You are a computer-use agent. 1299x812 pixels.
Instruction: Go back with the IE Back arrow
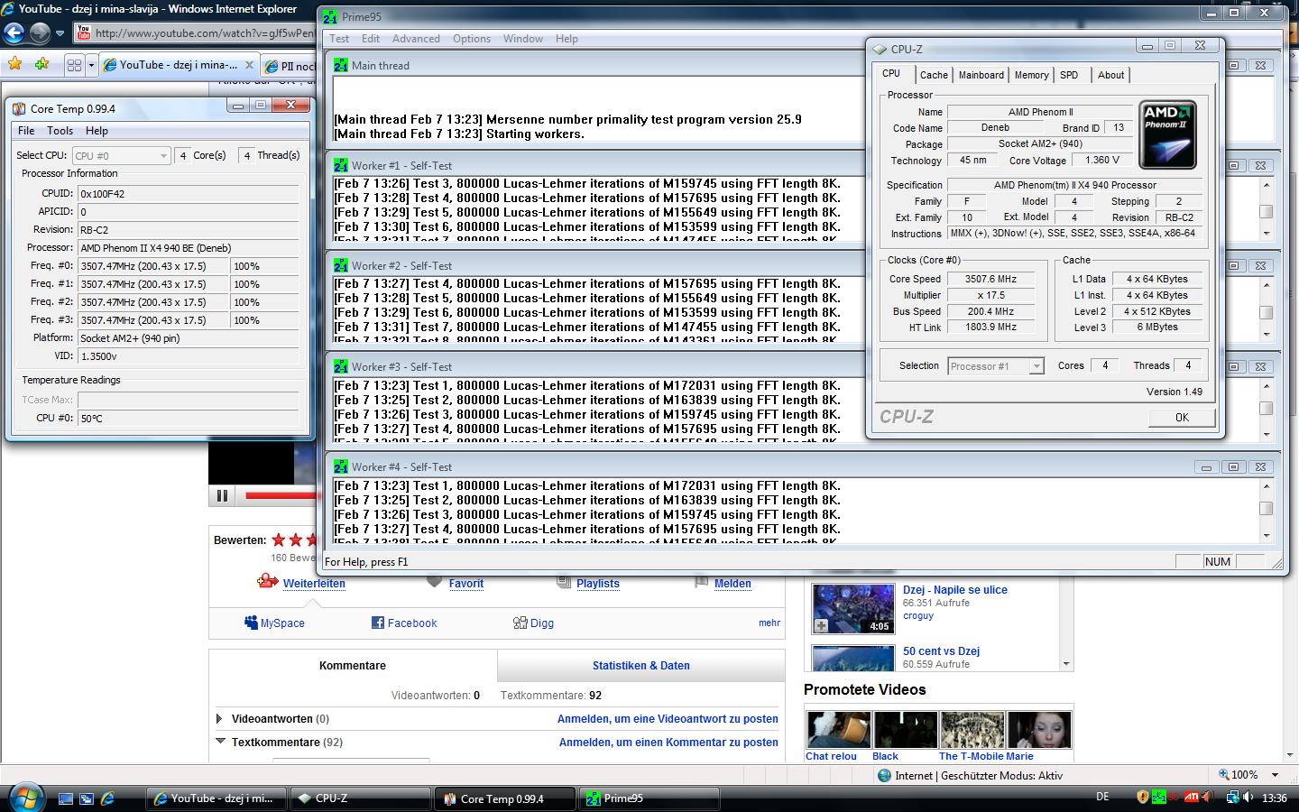pos(14,33)
